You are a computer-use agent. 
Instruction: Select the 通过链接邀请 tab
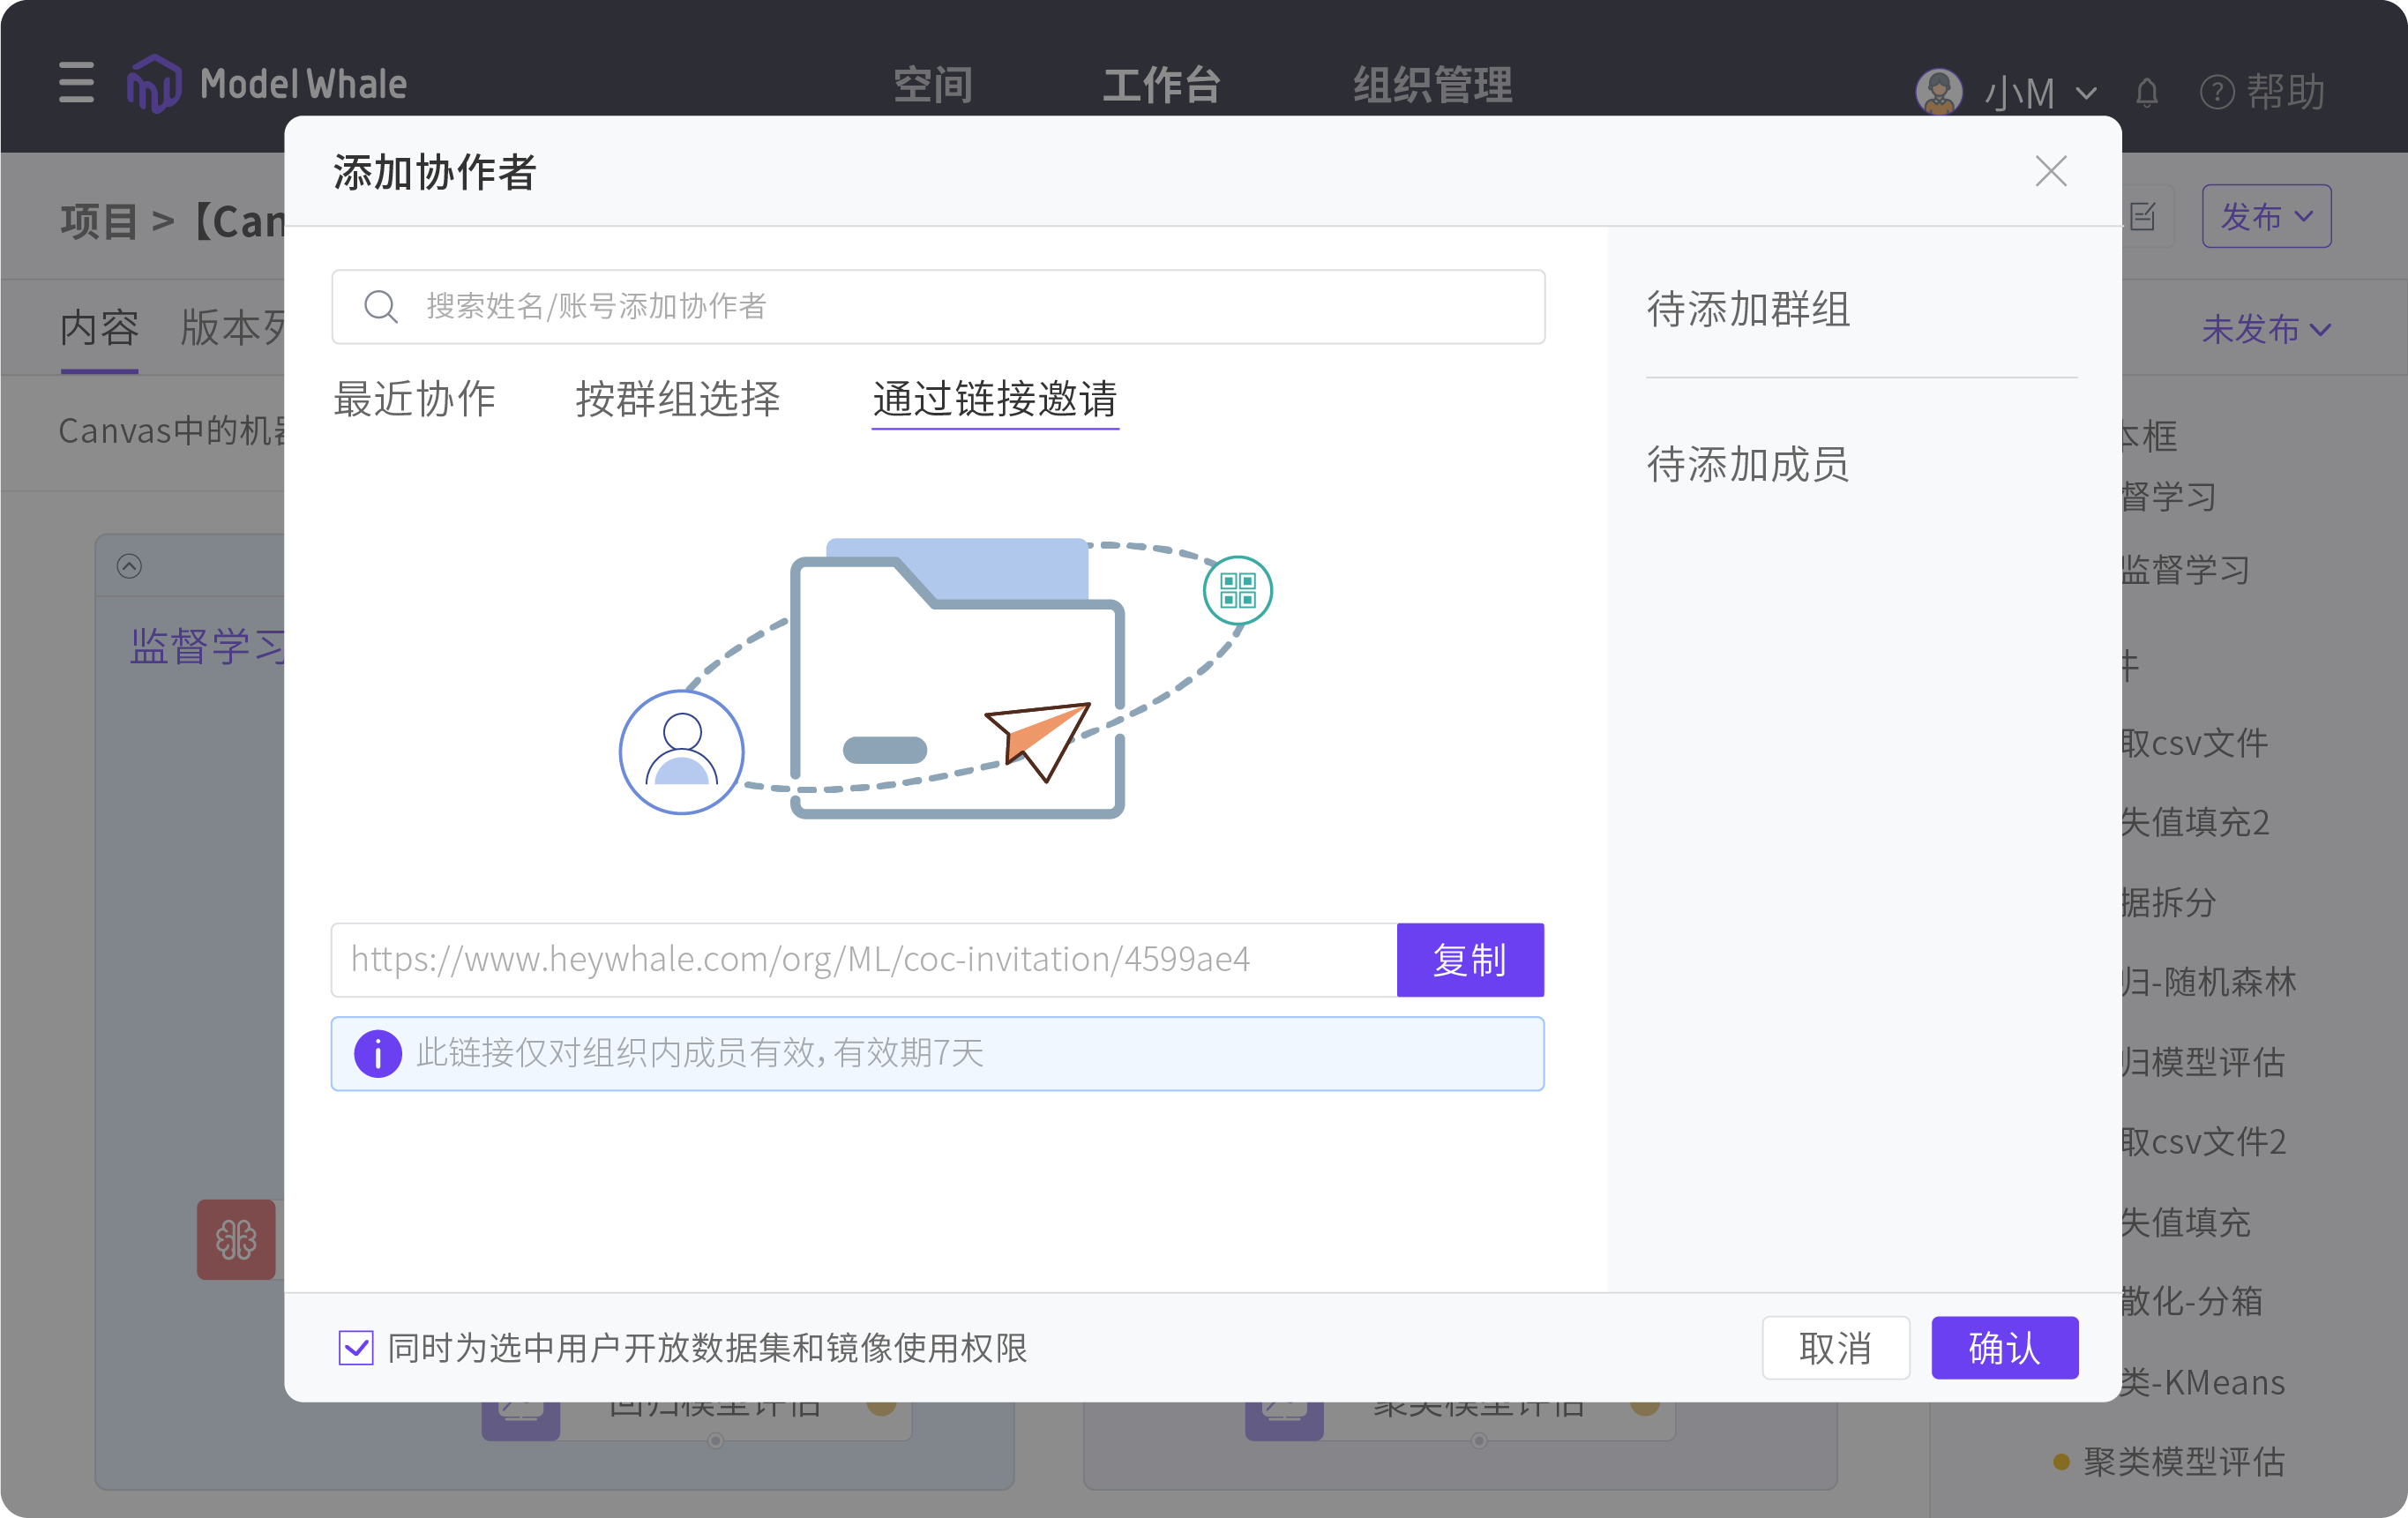coord(994,399)
